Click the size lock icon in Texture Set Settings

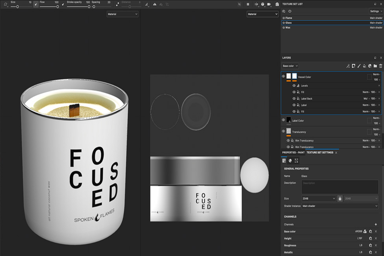(340, 198)
